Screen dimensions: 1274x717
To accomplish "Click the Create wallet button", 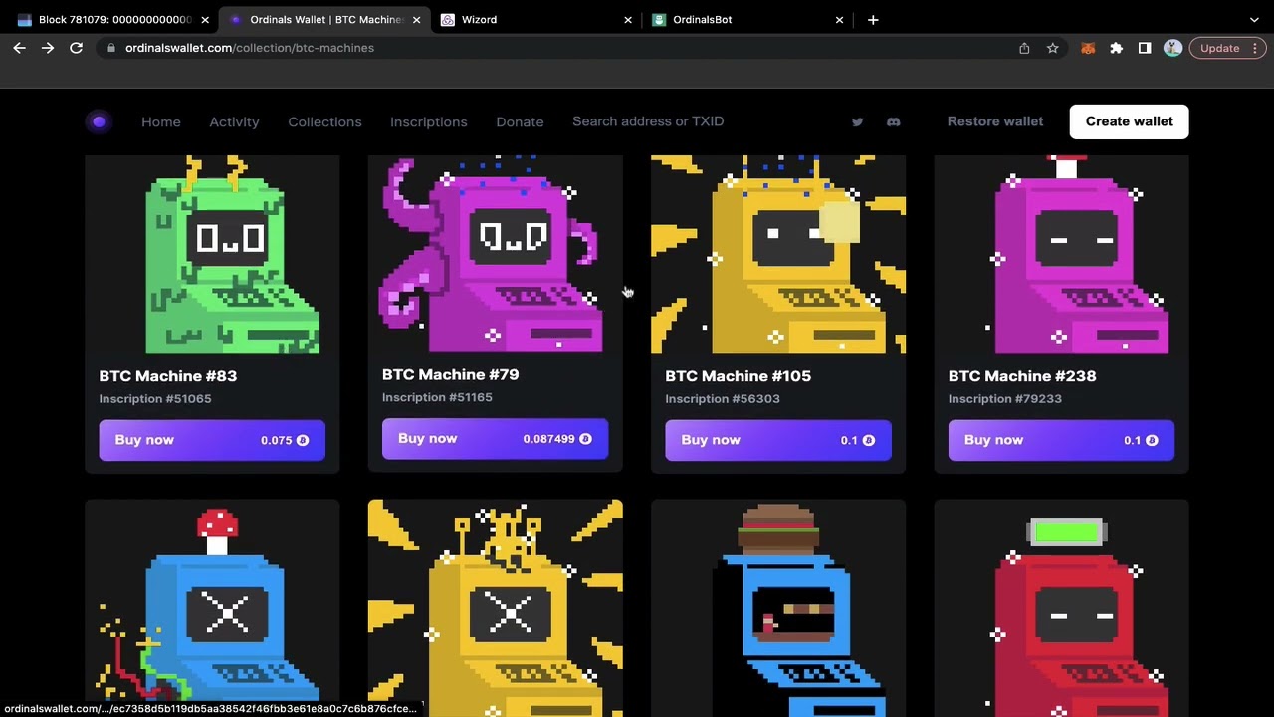I will coord(1129,121).
